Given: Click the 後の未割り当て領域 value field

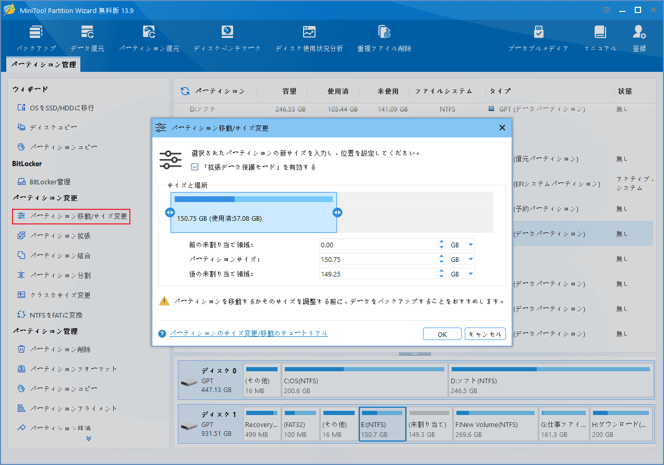Looking at the screenshot, I should tap(379, 274).
